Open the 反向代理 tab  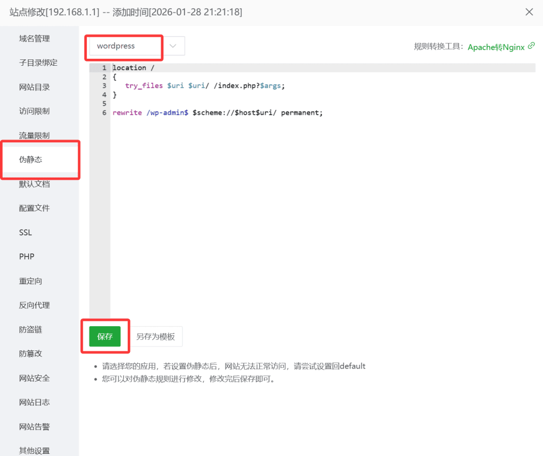(34, 305)
